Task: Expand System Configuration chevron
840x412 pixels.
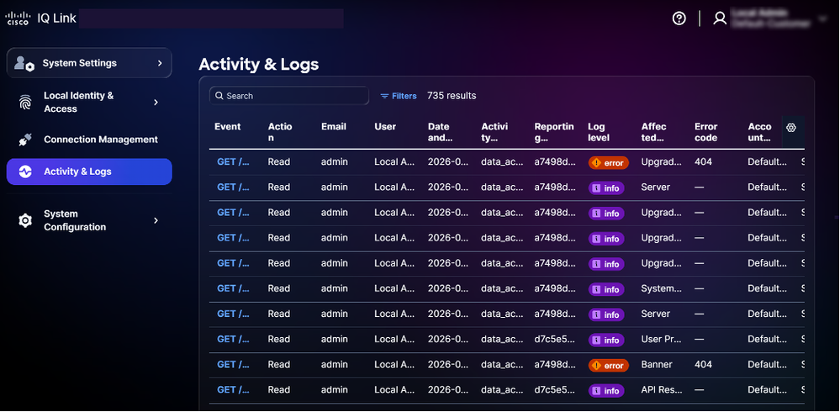Action: tap(156, 220)
